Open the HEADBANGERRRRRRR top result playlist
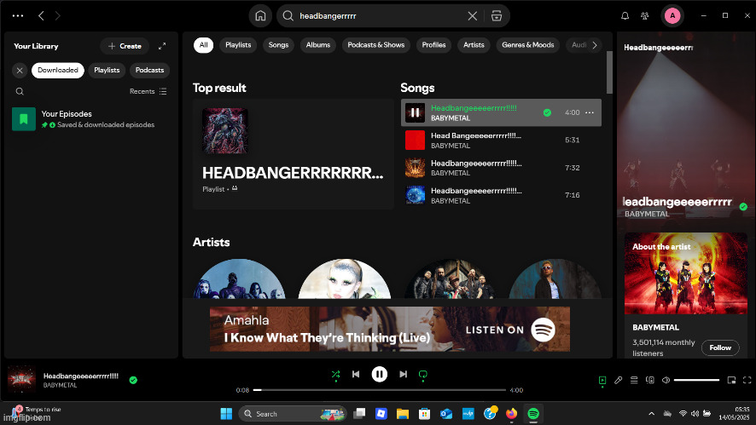The height and width of the screenshot is (425, 756). pyautogui.click(x=294, y=154)
